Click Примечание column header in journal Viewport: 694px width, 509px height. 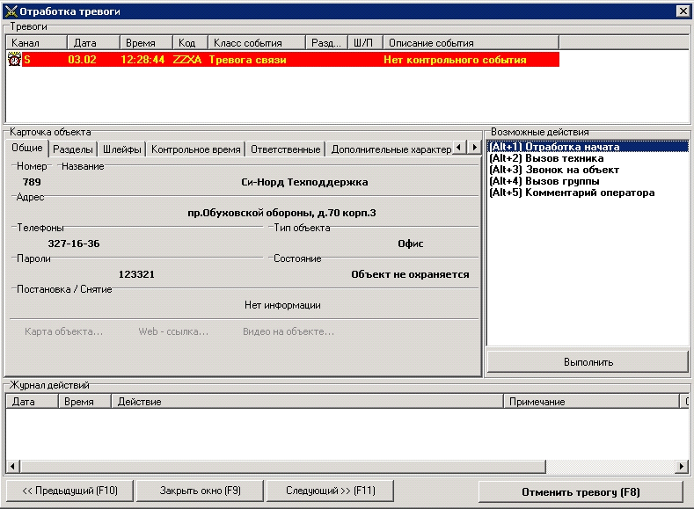[591, 402]
